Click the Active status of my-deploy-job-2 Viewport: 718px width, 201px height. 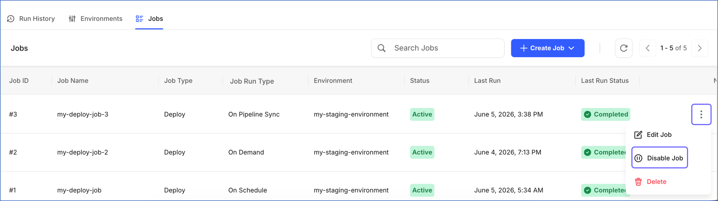click(x=422, y=152)
